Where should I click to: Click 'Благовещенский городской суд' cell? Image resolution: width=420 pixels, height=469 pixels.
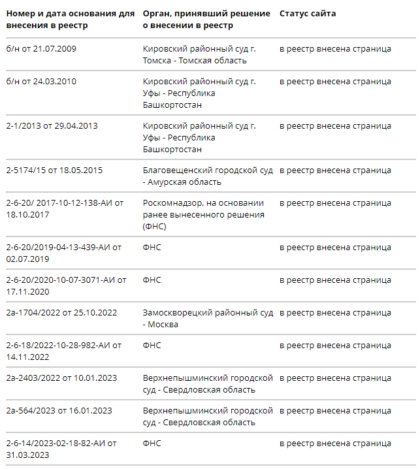(x=208, y=176)
